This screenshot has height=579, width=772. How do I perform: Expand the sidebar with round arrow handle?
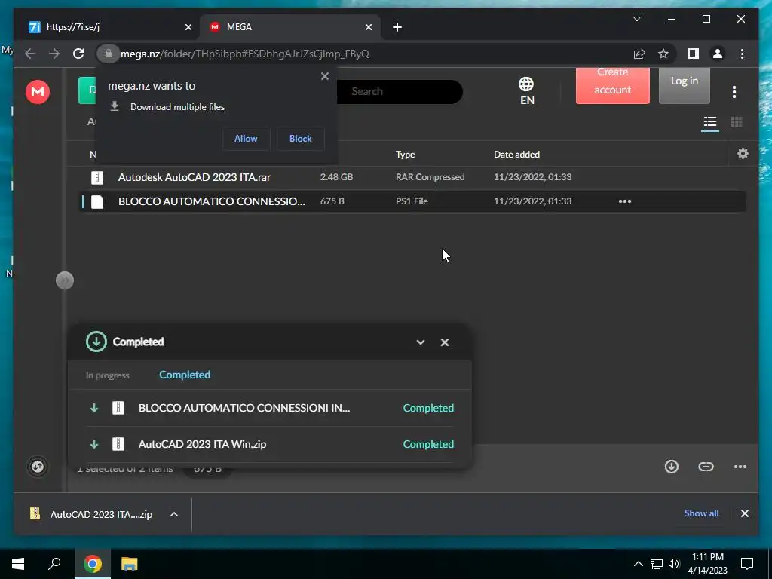point(65,280)
